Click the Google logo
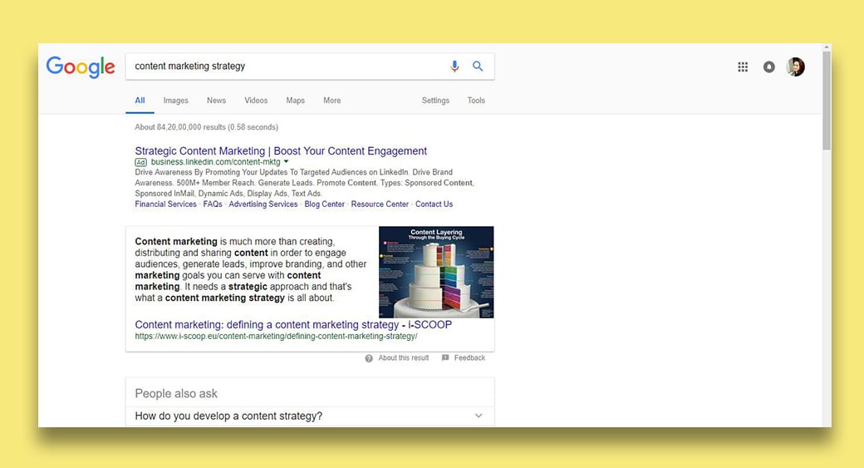Screen dimensions: 864x468 coord(81,67)
